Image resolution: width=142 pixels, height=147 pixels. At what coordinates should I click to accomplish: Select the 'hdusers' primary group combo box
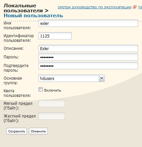pos(72,78)
